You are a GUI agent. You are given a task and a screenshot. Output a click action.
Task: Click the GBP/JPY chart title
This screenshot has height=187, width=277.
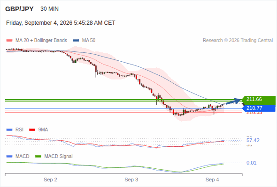tap(19, 9)
